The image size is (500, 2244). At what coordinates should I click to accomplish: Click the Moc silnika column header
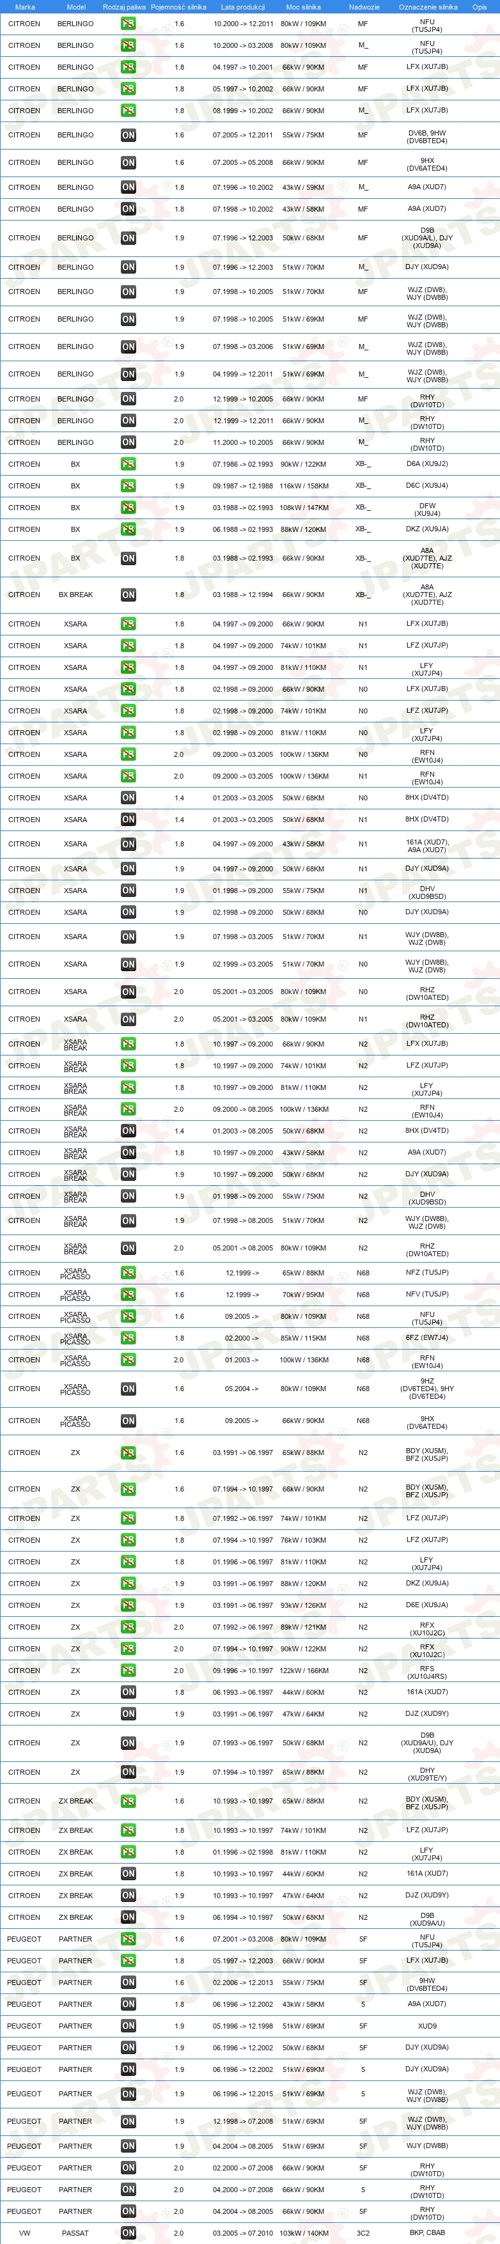(303, 7)
